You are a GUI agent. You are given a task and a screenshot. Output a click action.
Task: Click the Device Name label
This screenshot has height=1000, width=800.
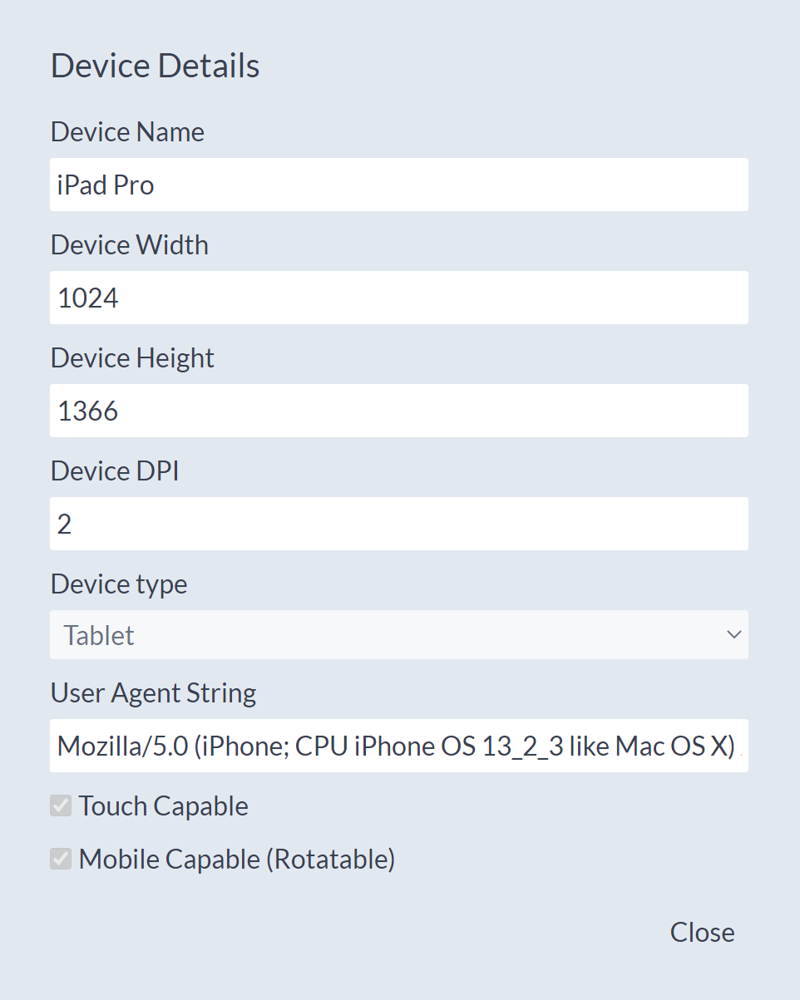pyautogui.click(x=127, y=132)
